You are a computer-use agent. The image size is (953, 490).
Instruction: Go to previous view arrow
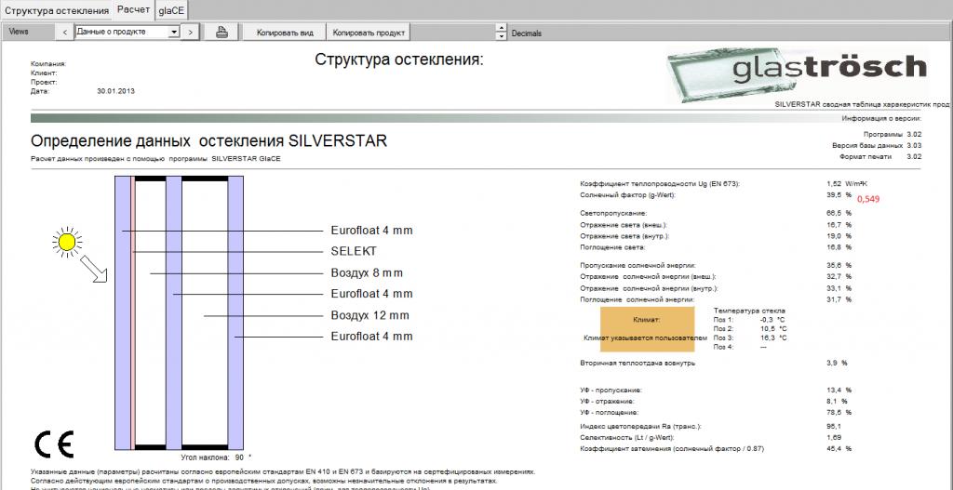65,33
